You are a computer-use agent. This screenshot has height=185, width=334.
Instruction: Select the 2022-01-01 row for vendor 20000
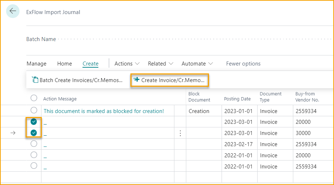pyautogui.click(x=34, y=155)
